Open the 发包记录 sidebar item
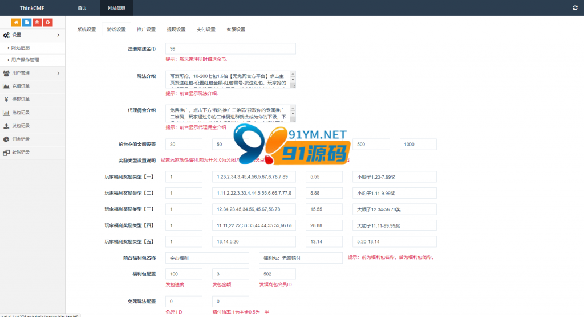584x317 pixels. (33, 126)
